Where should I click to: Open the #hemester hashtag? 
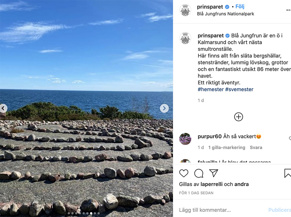tap(210, 89)
